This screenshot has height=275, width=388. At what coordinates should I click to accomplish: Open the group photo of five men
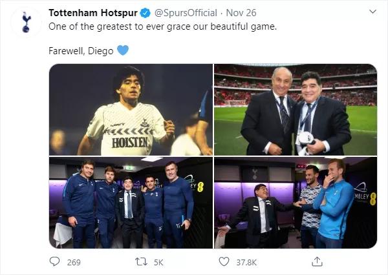(131, 202)
